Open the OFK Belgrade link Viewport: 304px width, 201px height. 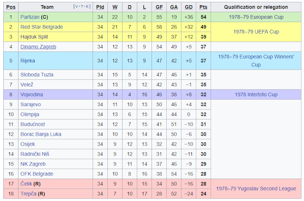(37, 174)
